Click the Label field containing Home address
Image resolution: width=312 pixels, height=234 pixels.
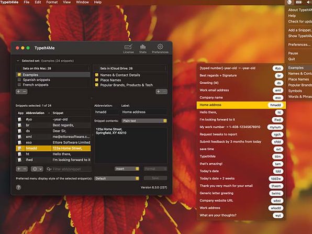click(144, 112)
